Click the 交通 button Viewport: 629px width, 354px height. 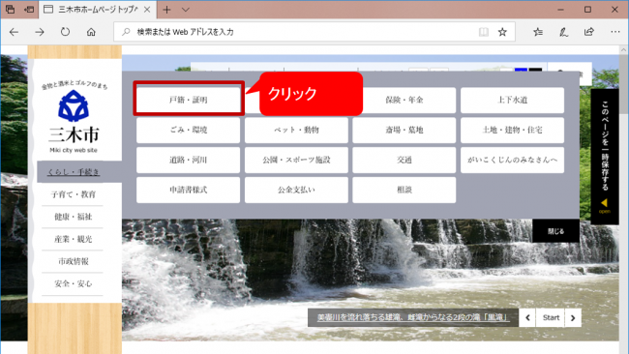(404, 160)
